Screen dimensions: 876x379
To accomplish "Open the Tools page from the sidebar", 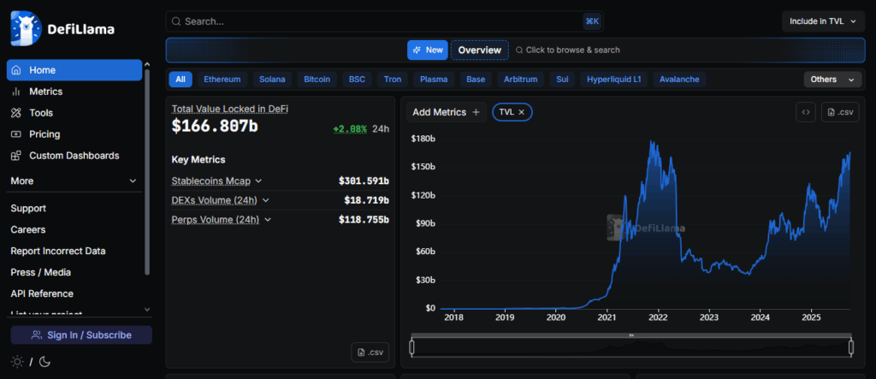I will 40,113.
